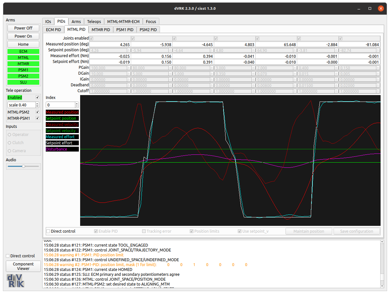Select the PSM2 arm status button
Screen dimensions: 390x294
[x=23, y=76]
